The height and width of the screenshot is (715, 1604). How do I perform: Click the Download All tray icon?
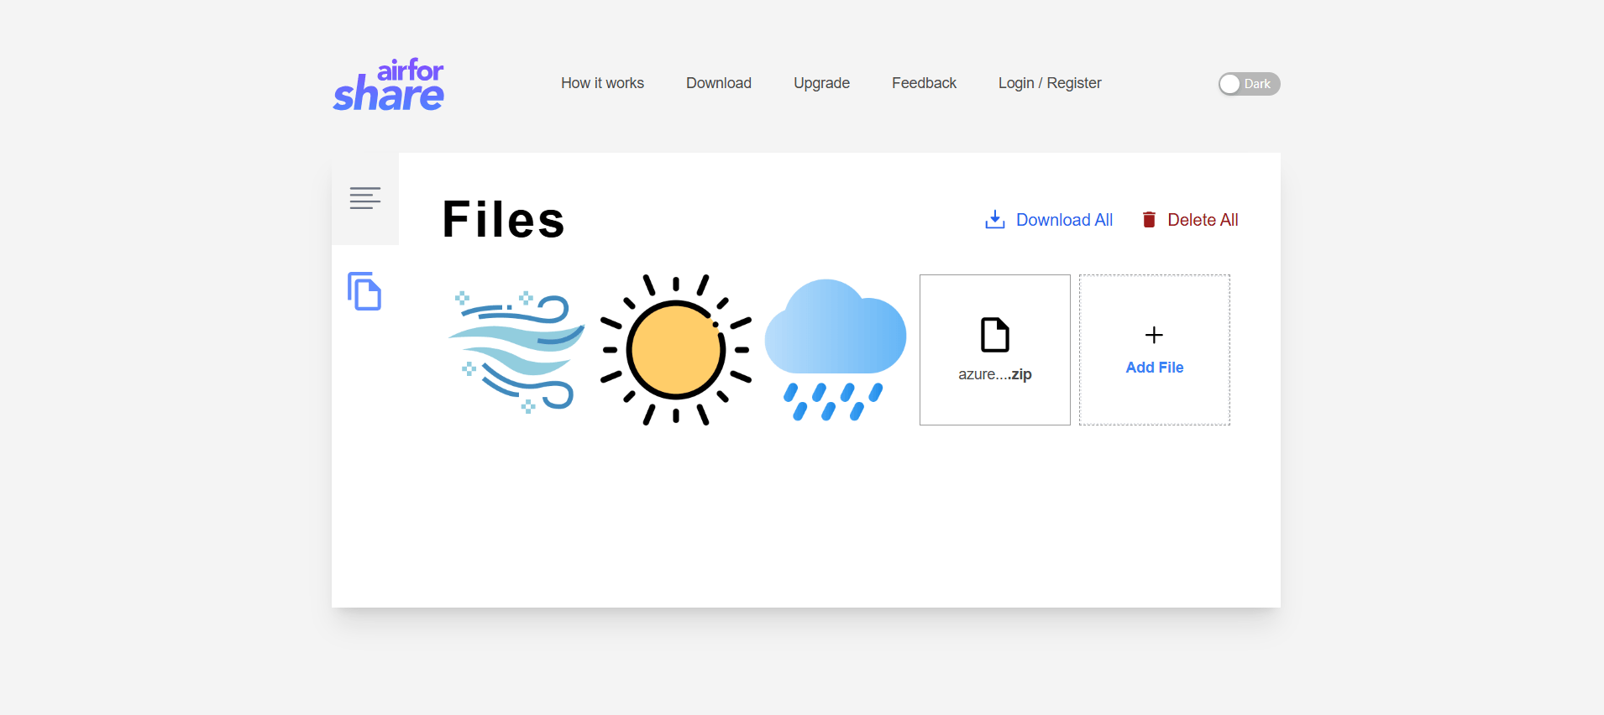point(994,220)
